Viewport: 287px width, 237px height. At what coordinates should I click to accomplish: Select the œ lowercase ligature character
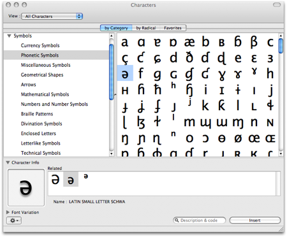[254, 138]
